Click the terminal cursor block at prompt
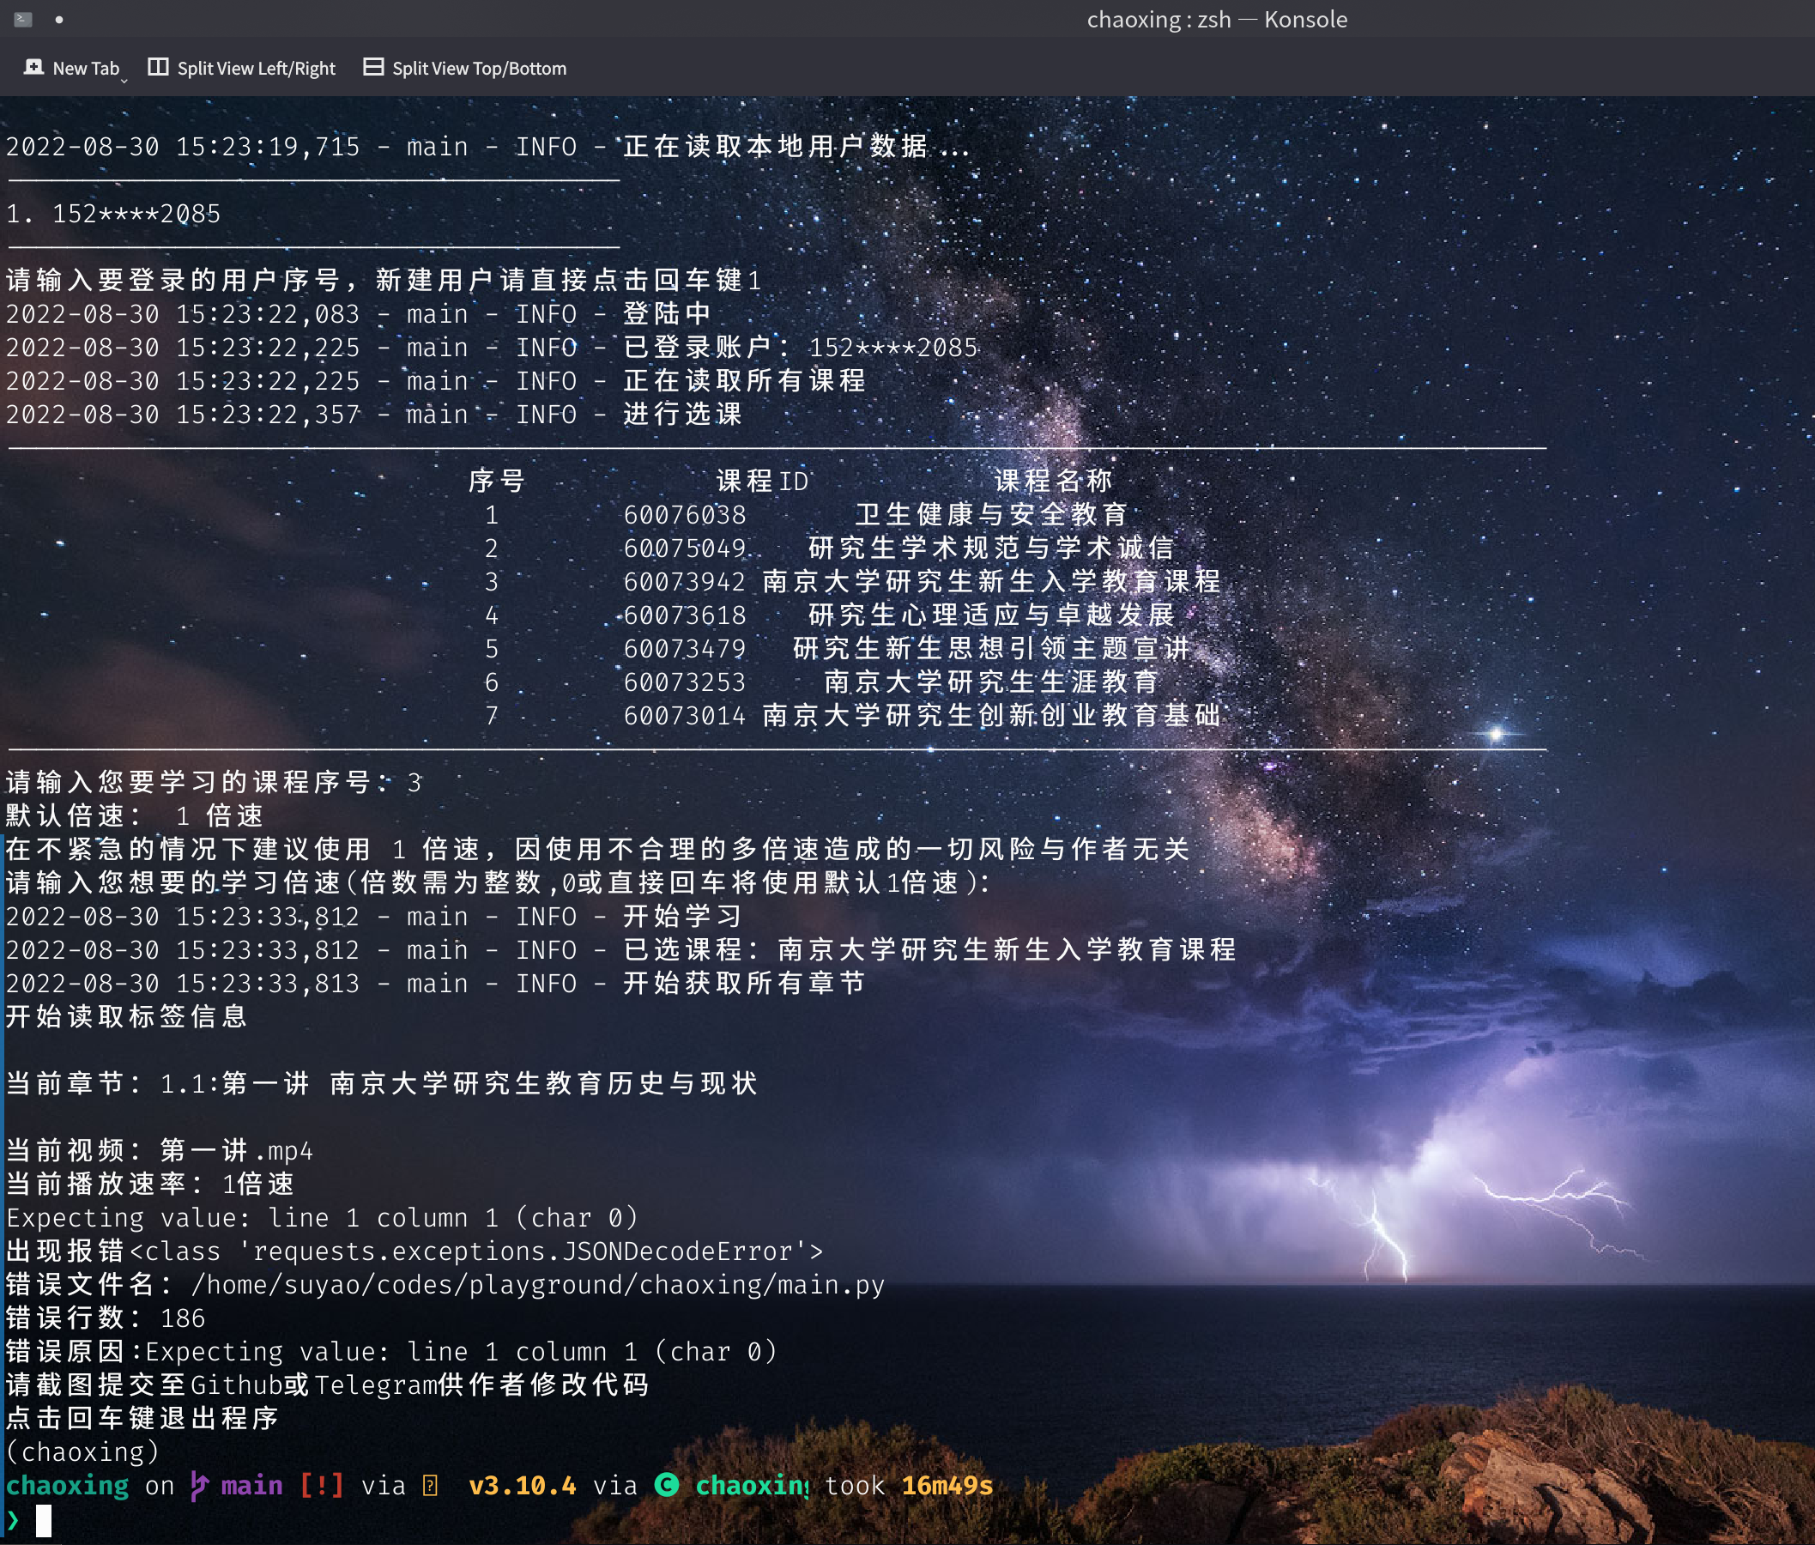 click(44, 1521)
